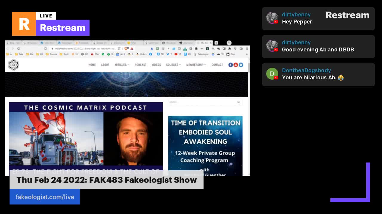Click dirtybenny's 'Hey Pepper' chat message
This screenshot has height=214, width=382.
pos(297,22)
